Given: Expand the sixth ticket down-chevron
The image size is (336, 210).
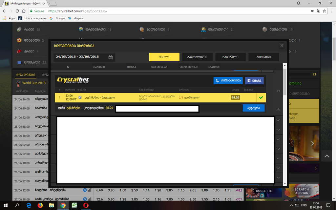Looking at the screenshot, I should click(x=278, y=168).
